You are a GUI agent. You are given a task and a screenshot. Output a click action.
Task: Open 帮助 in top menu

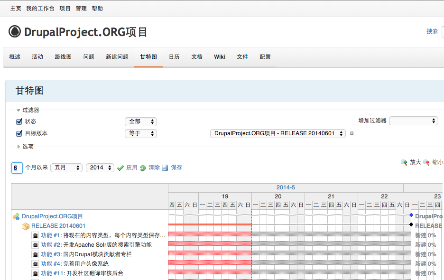pyautogui.click(x=97, y=9)
